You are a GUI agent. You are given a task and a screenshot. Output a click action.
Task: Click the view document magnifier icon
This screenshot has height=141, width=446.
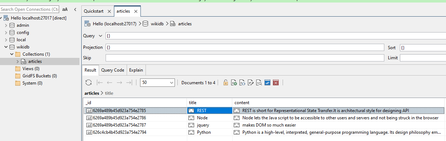[x=259, y=83]
